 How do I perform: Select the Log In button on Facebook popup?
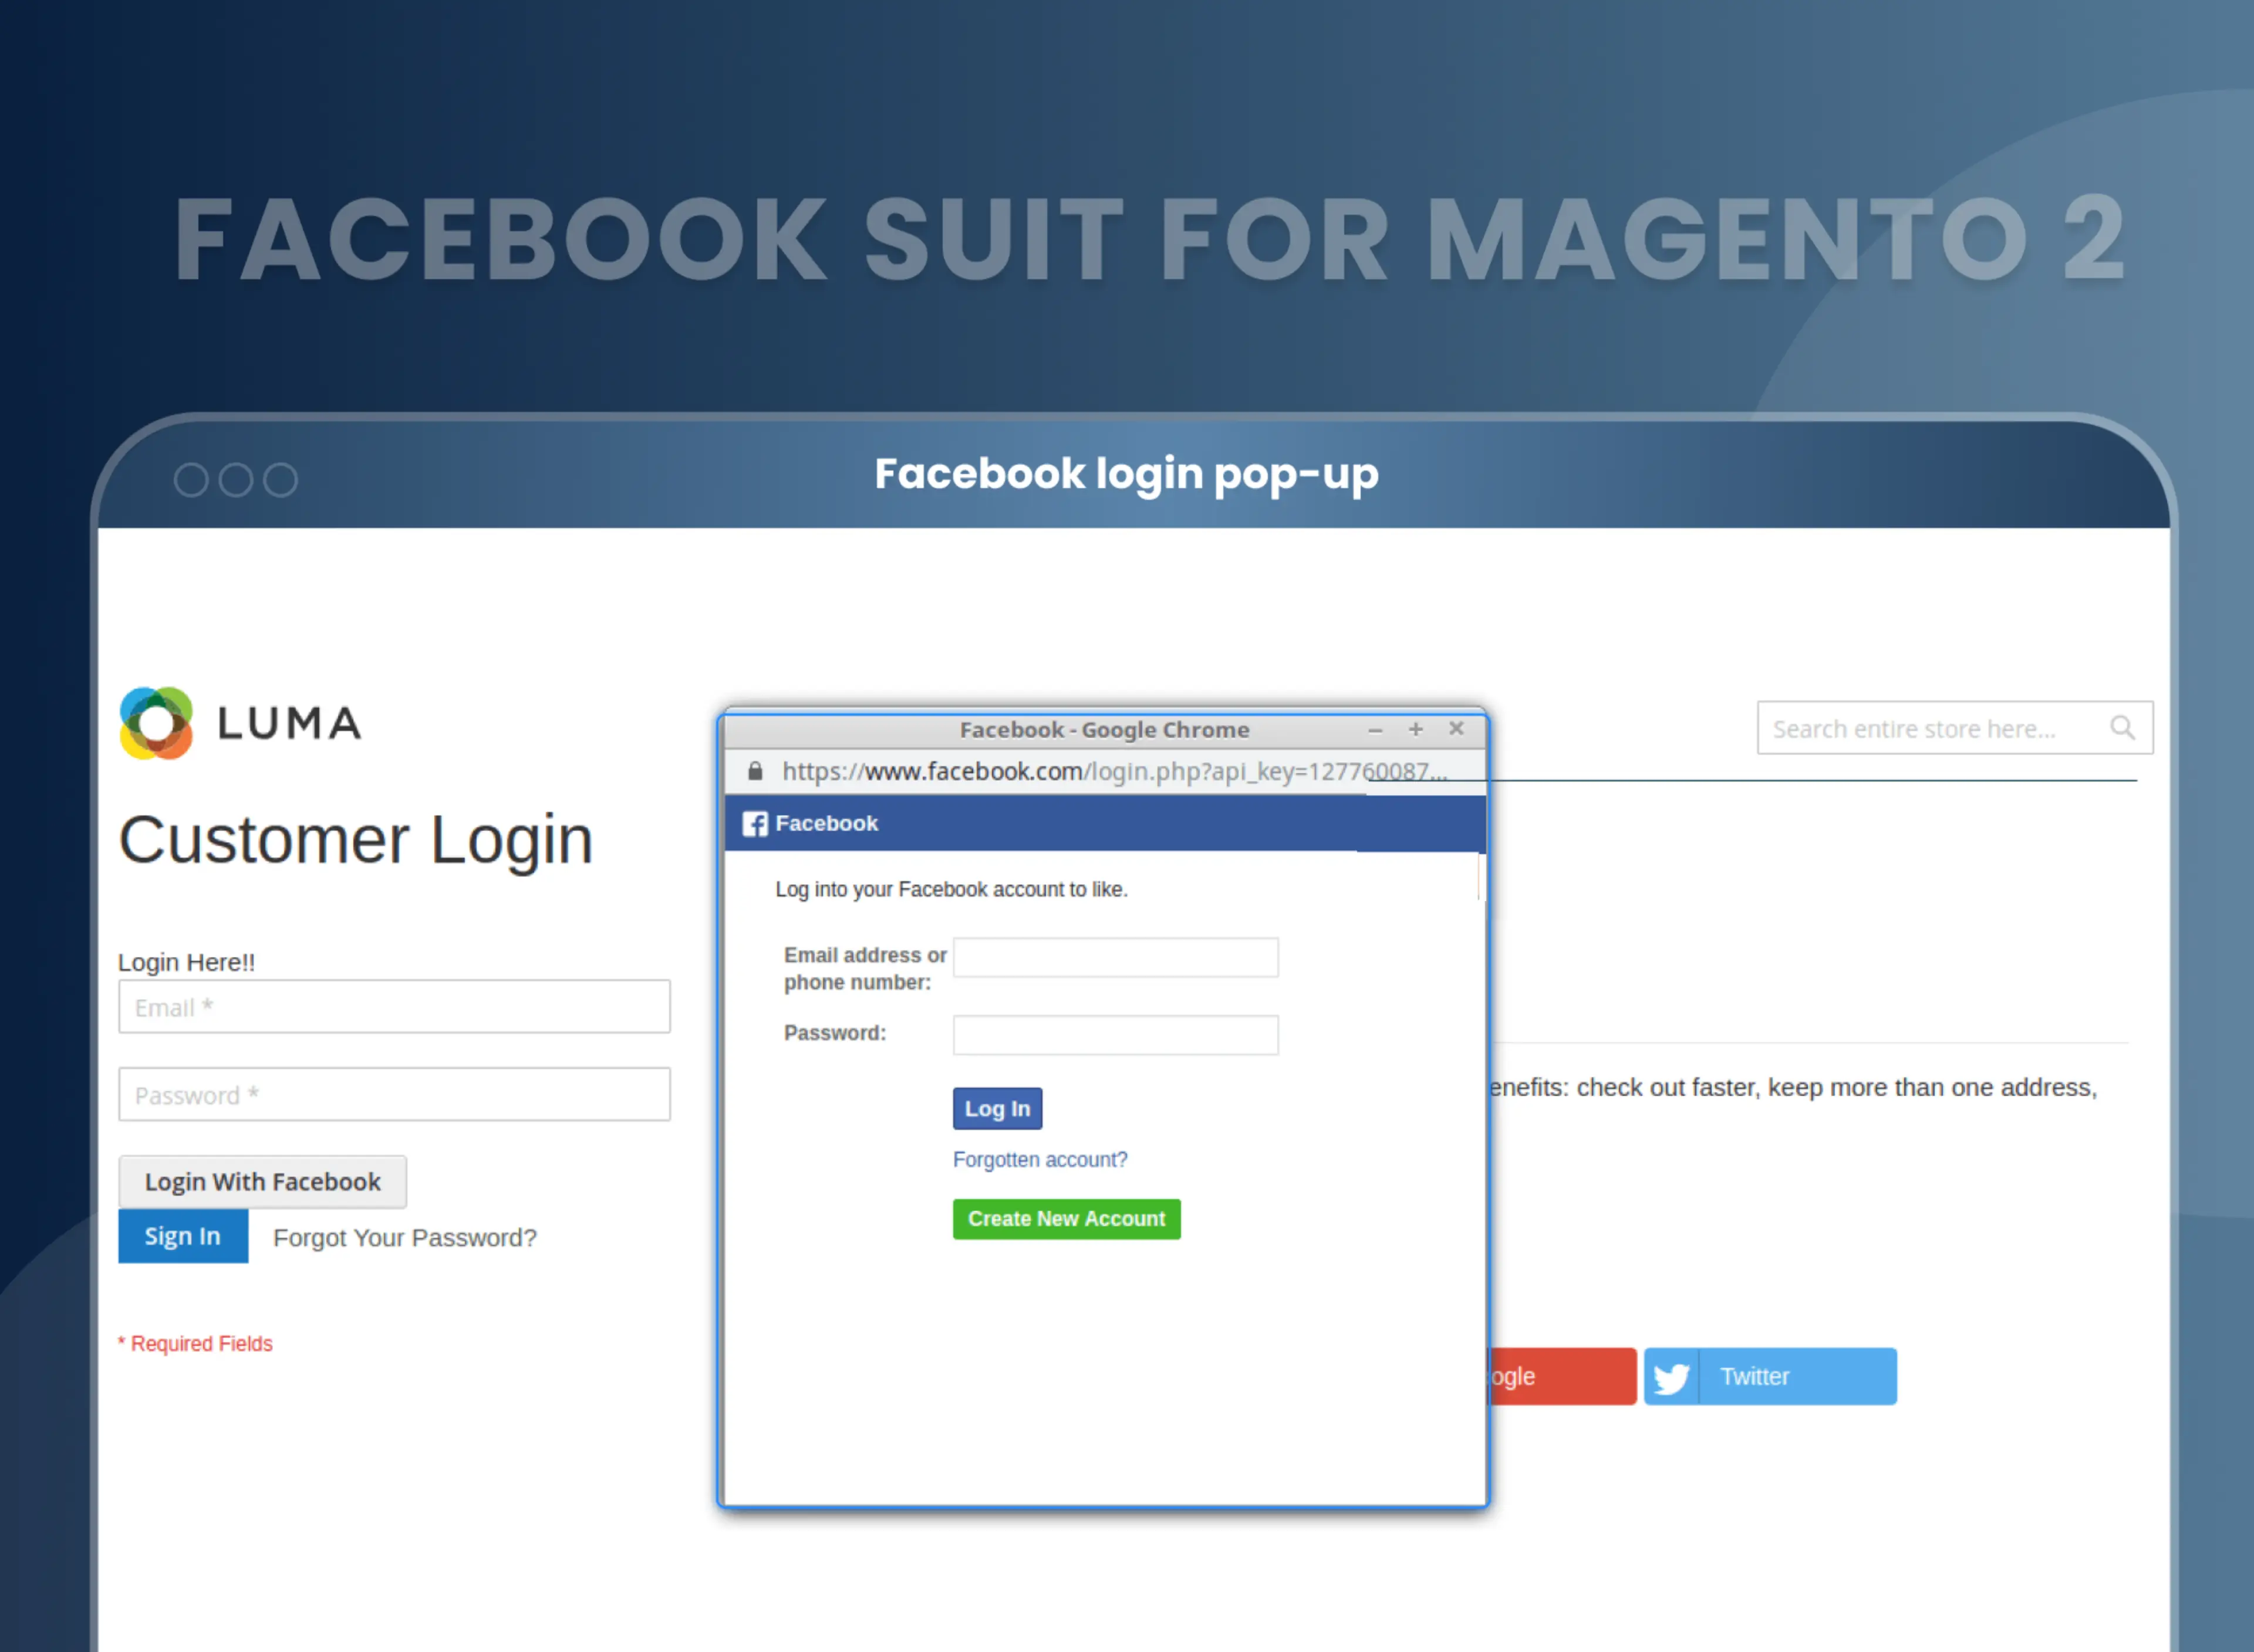point(997,1108)
